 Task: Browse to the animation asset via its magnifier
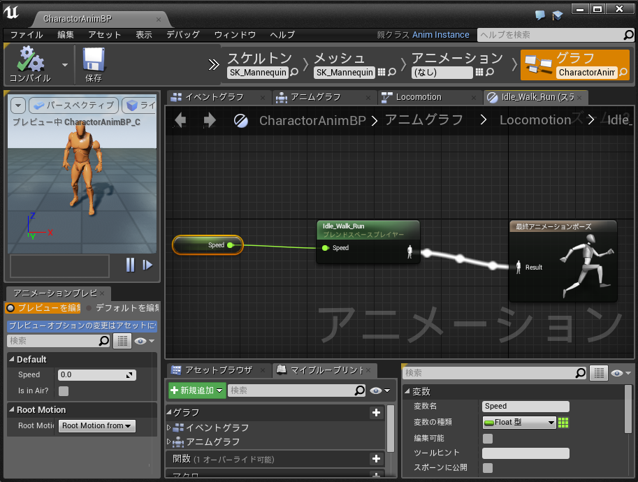pyautogui.click(x=490, y=73)
